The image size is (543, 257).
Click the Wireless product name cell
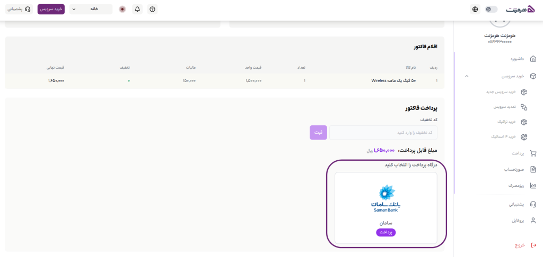tap(394, 80)
